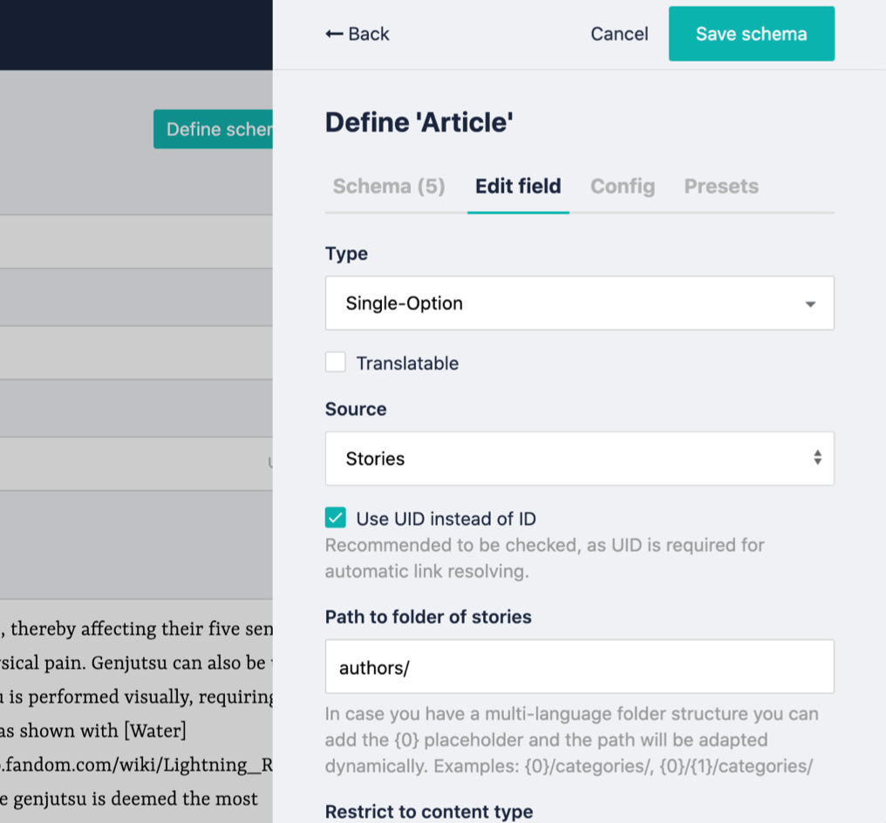
Task: Open the Schema (5) tab
Action: (x=389, y=186)
